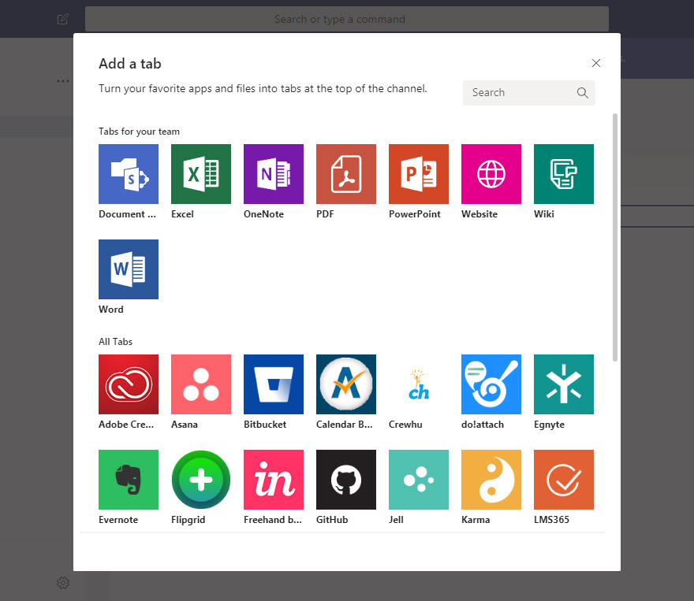Image resolution: width=694 pixels, height=601 pixels.
Task: Select GitHub from All Tabs
Action: 345,479
